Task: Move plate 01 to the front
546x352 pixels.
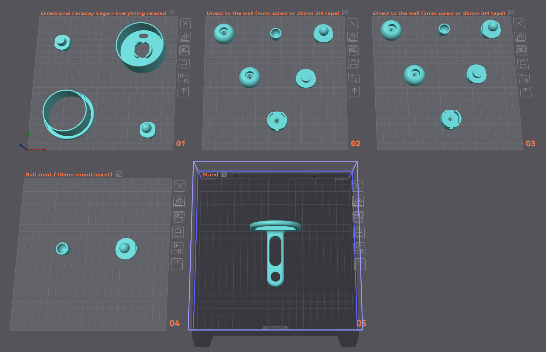Action: 183,92
